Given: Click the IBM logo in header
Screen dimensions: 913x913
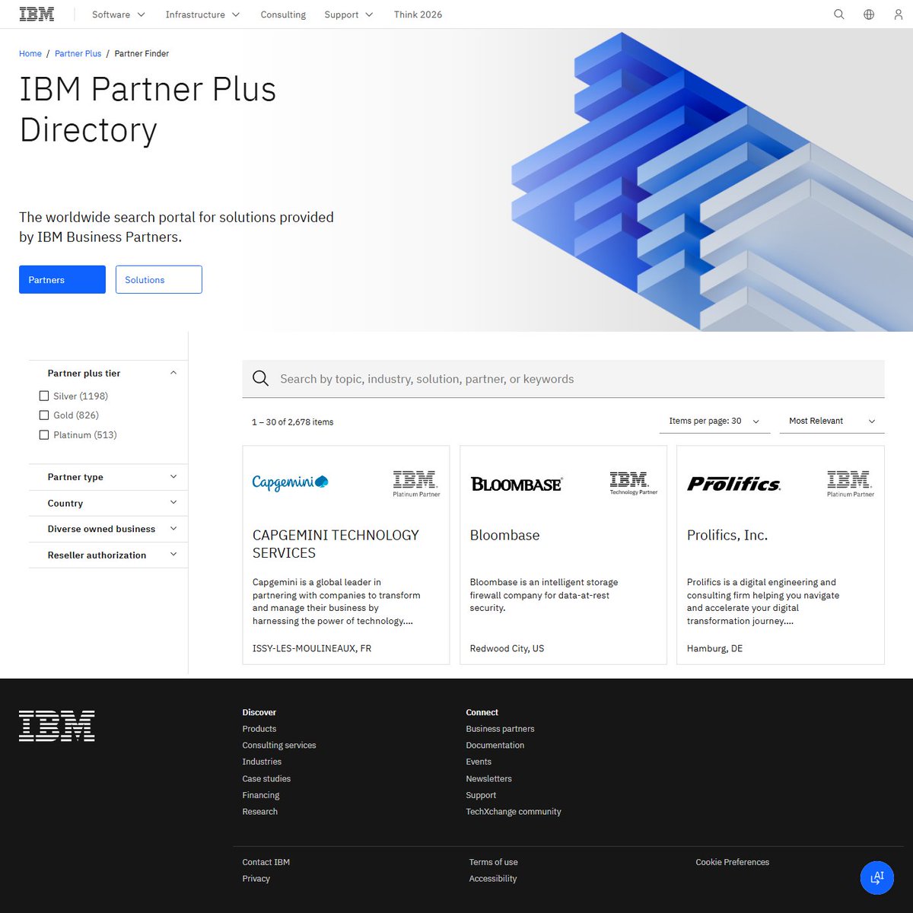Looking at the screenshot, I should (x=37, y=14).
